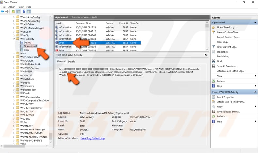Click the Copy icon in Actions
Screen dimensions: 258x153
pos(213,106)
